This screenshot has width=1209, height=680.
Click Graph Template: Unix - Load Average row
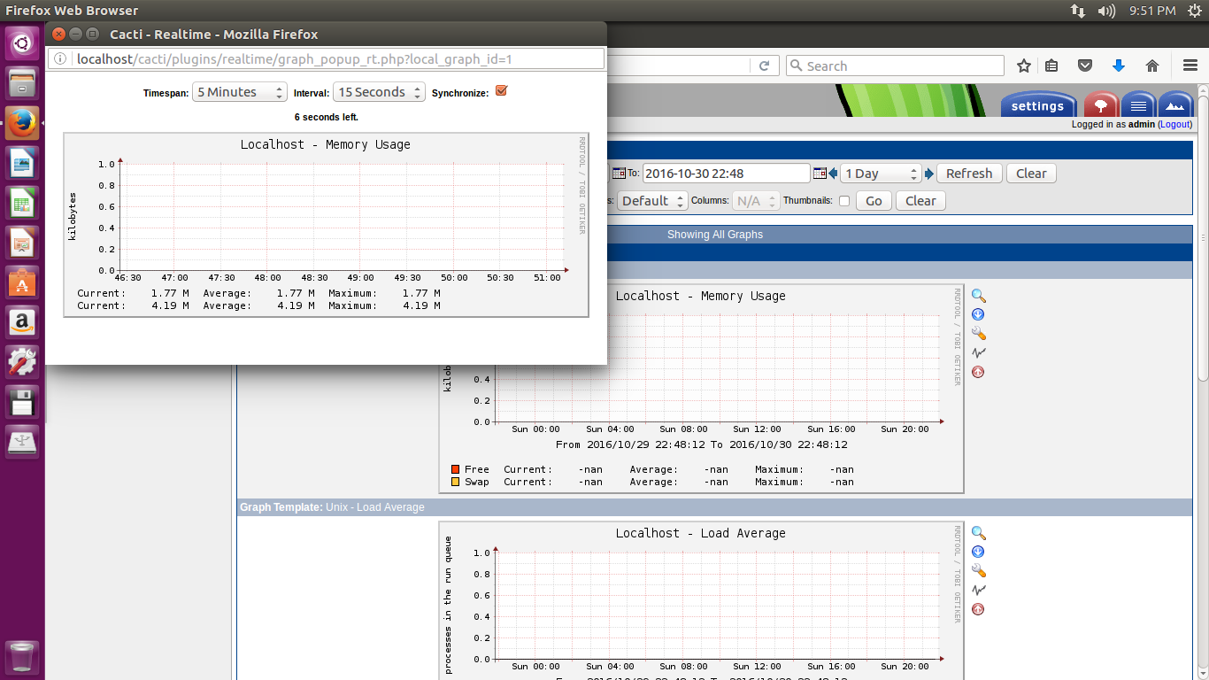pyautogui.click(x=714, y=507)
